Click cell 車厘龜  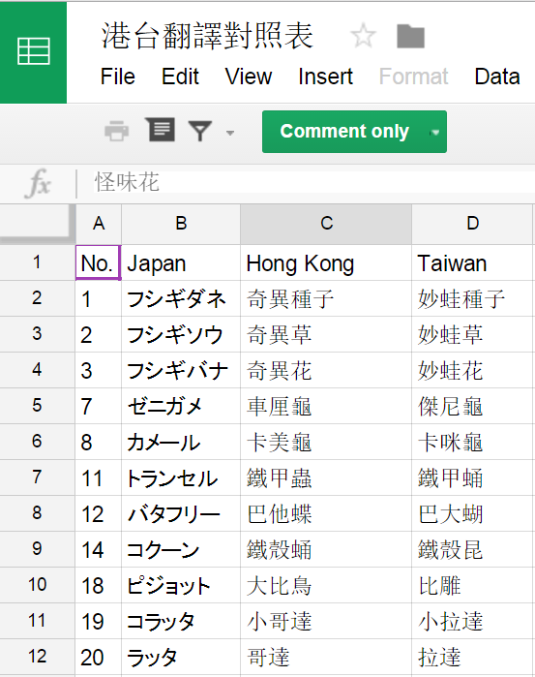326,406
